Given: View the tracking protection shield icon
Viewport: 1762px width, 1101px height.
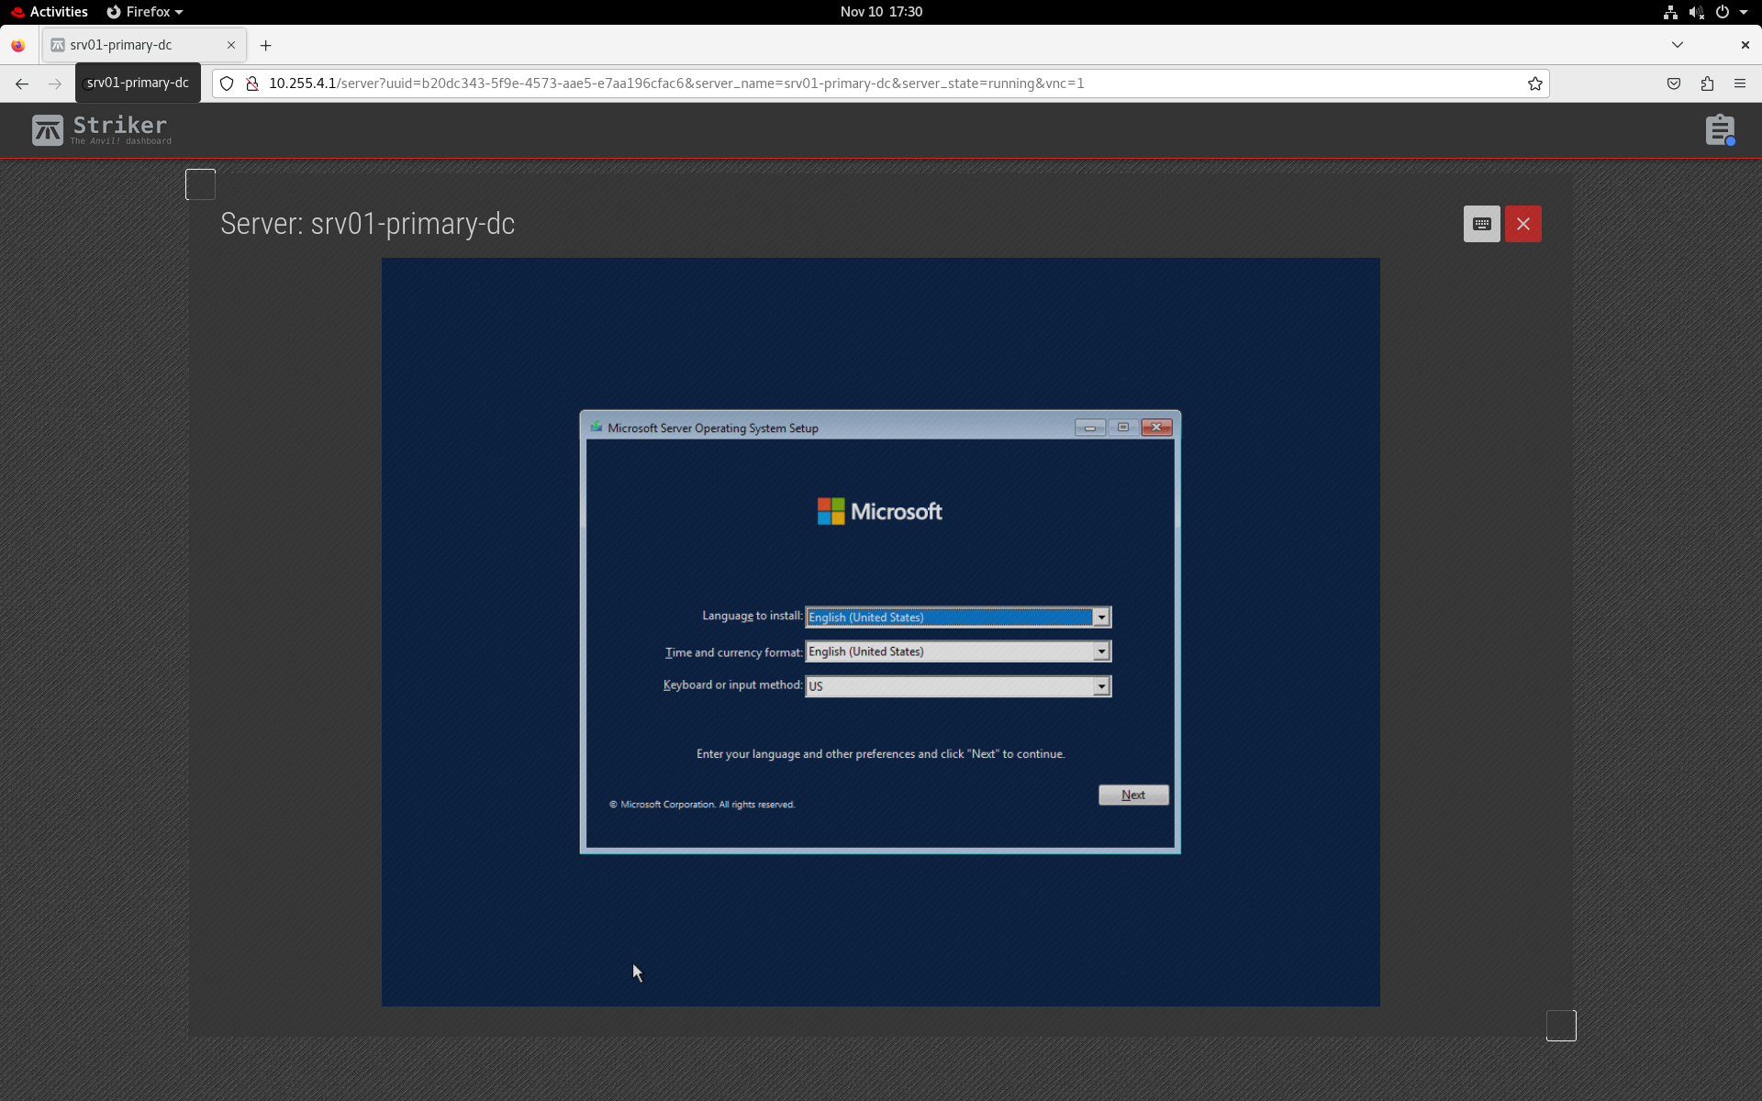Looking at the screenshot, I should [227, 83].
